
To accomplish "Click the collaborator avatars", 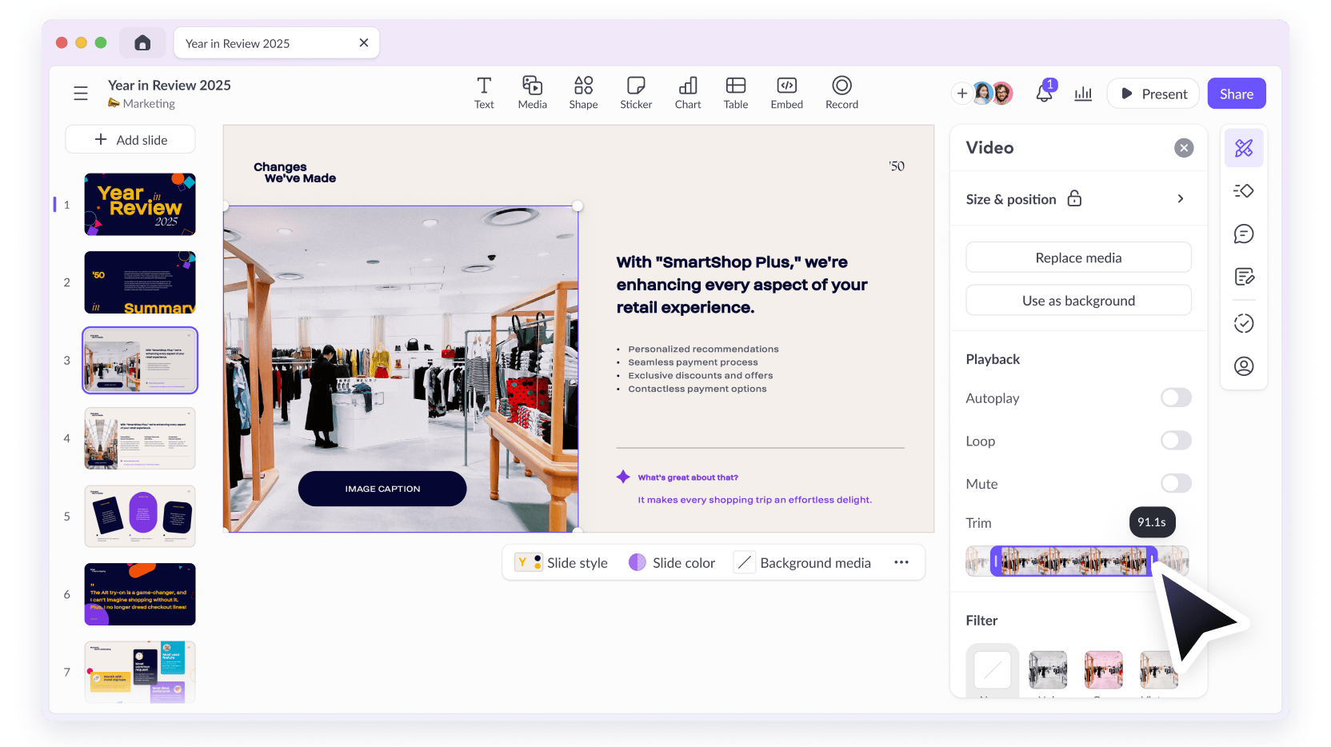I will click(993, 94).
